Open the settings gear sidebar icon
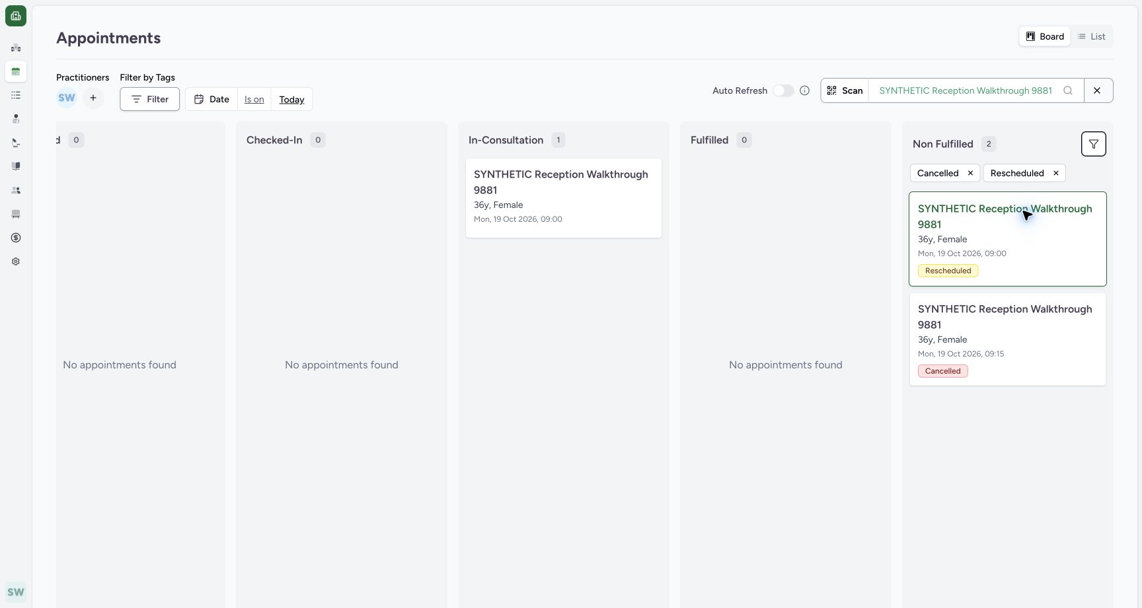 click(x=16, y=261)
